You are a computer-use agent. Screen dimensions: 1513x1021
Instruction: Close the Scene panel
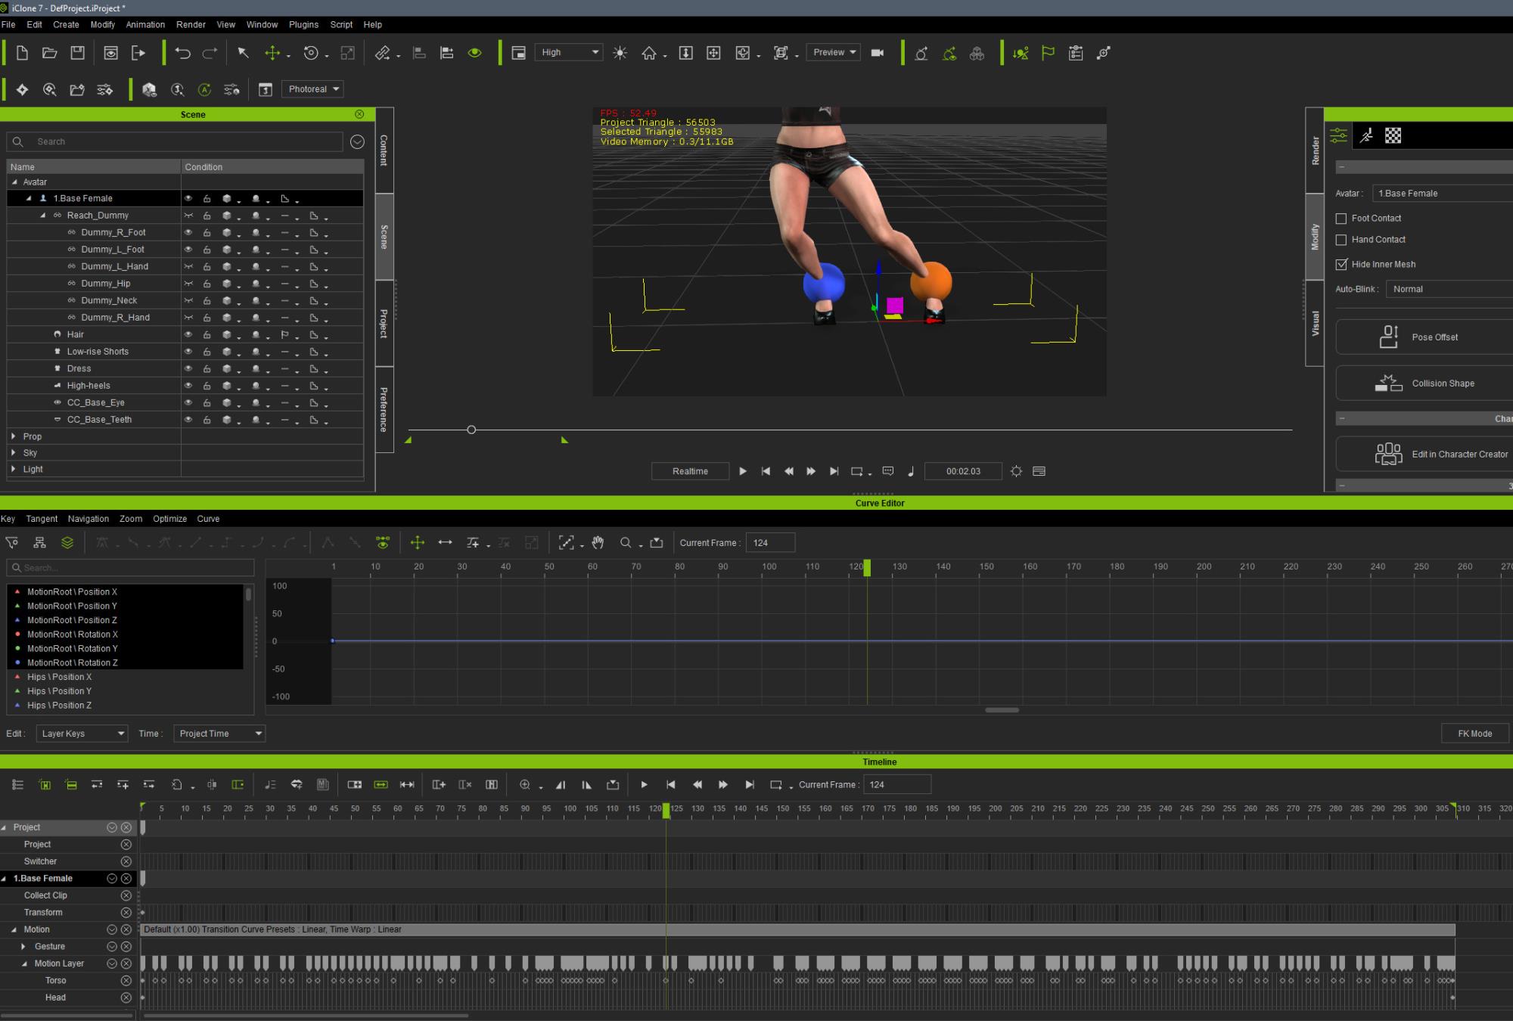(x=359, y=114)
